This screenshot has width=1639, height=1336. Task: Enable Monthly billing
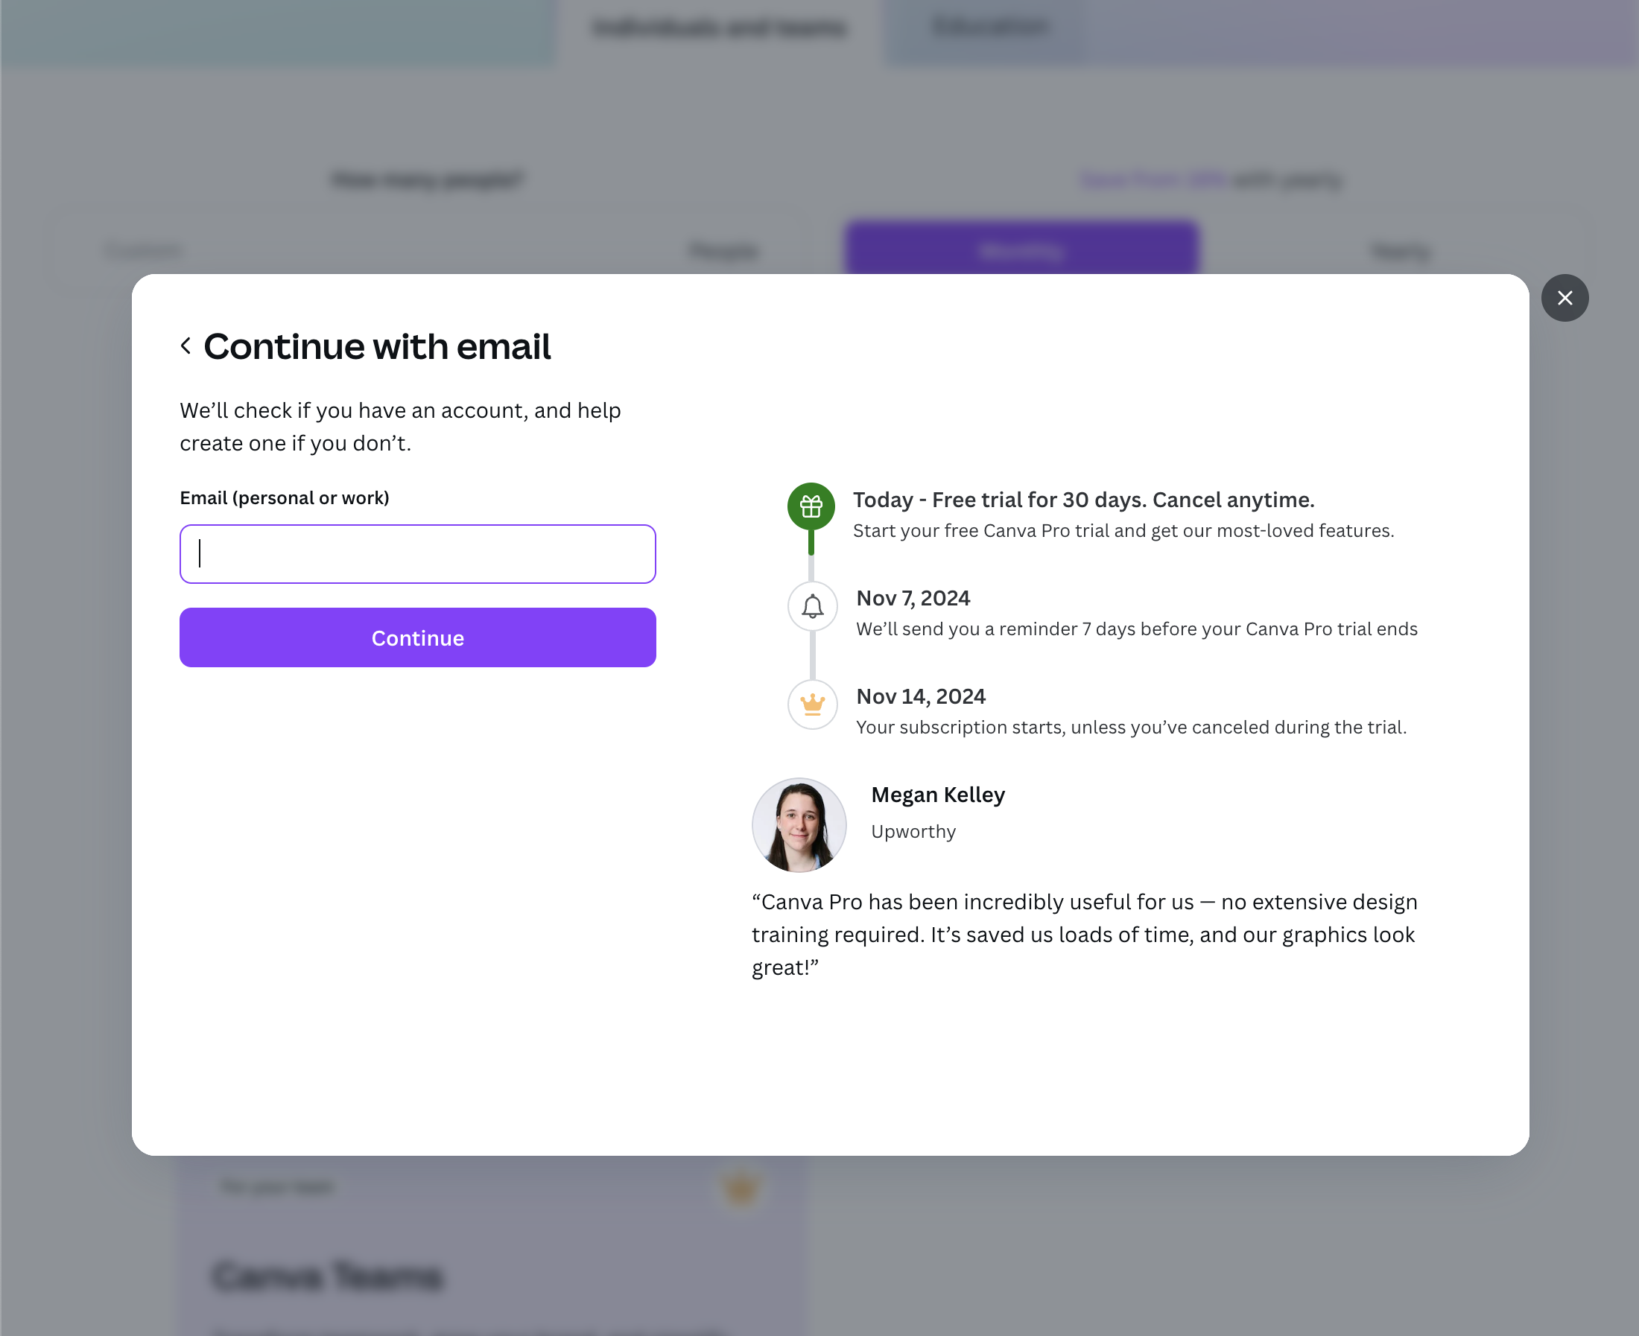tap(1020, 249)
